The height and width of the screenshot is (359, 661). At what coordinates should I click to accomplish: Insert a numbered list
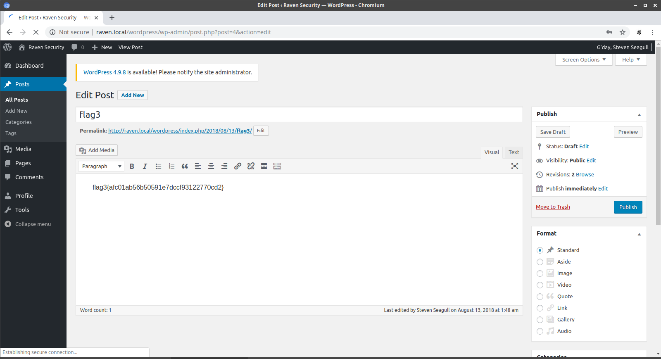click(171, 166)
